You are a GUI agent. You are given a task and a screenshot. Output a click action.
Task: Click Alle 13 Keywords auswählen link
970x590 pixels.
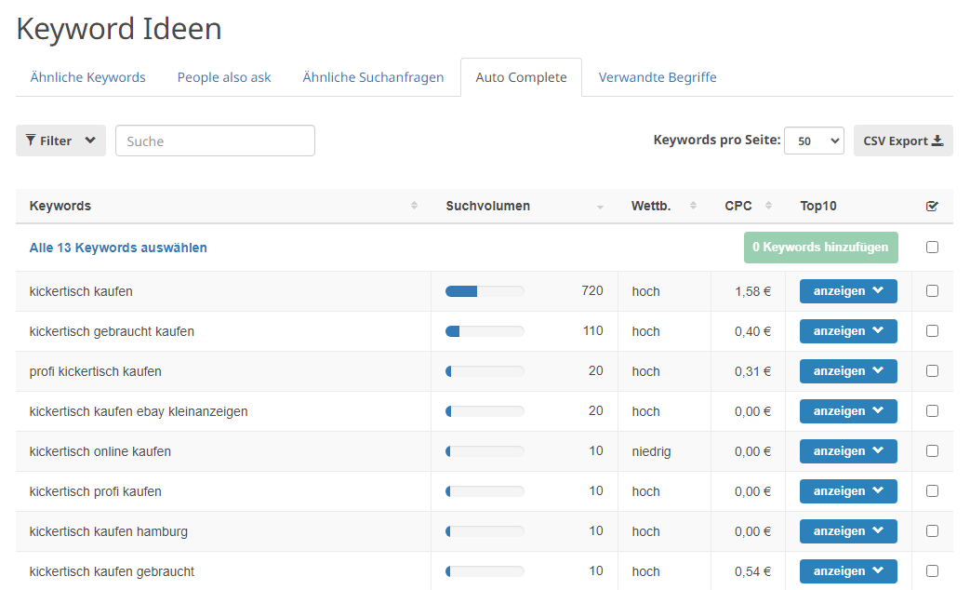[118, 248]
